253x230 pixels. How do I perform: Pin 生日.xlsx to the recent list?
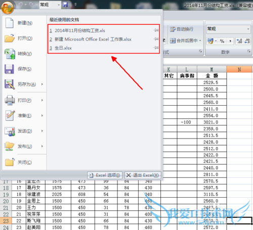coord(156,48)
